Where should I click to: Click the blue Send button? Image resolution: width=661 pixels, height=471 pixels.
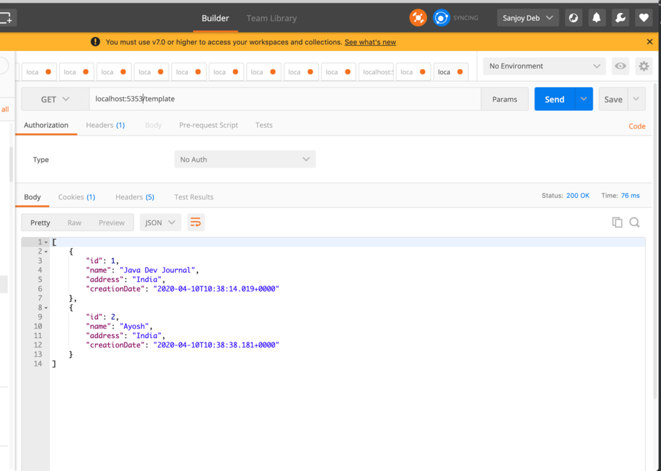pyautogui.click(x=554, y=99)
